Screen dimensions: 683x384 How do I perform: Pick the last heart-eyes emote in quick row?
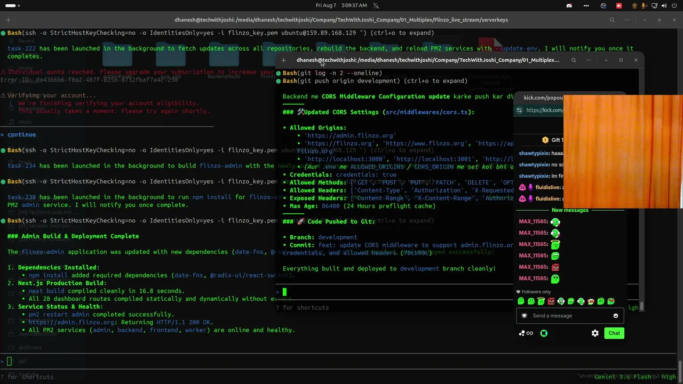tap(611, 301)
